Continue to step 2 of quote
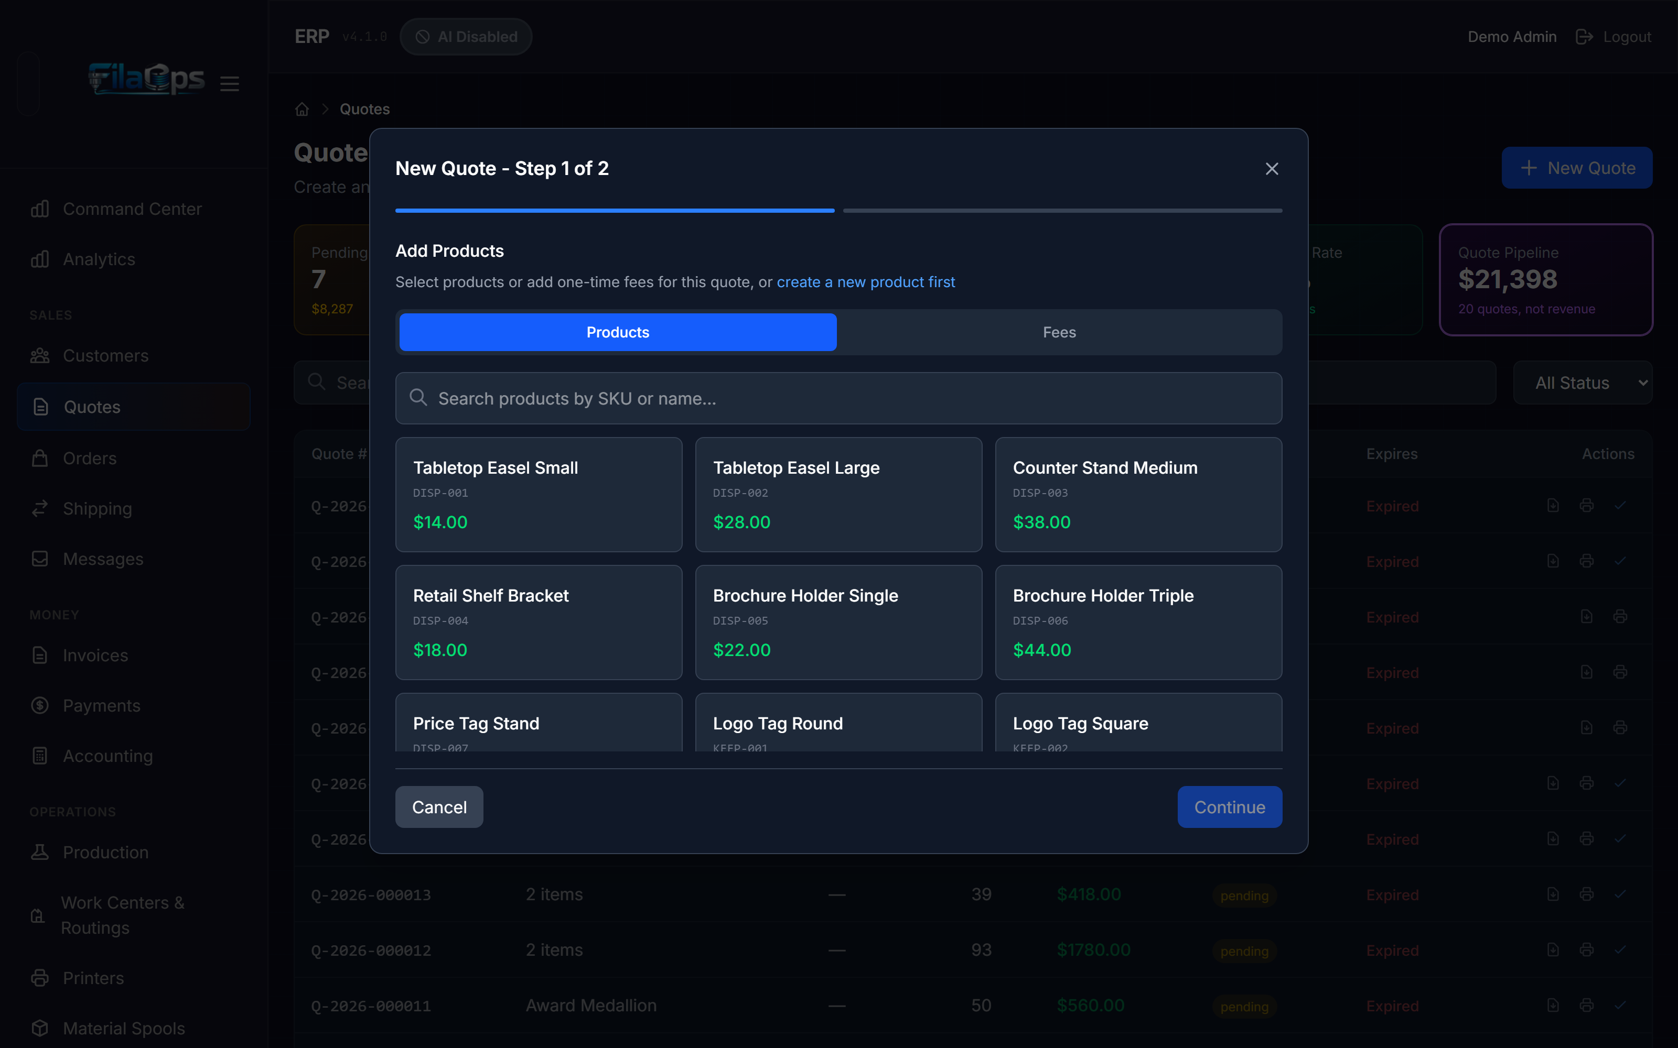Screen dimensions: 1678x1048 click(x=1229, y=807)
